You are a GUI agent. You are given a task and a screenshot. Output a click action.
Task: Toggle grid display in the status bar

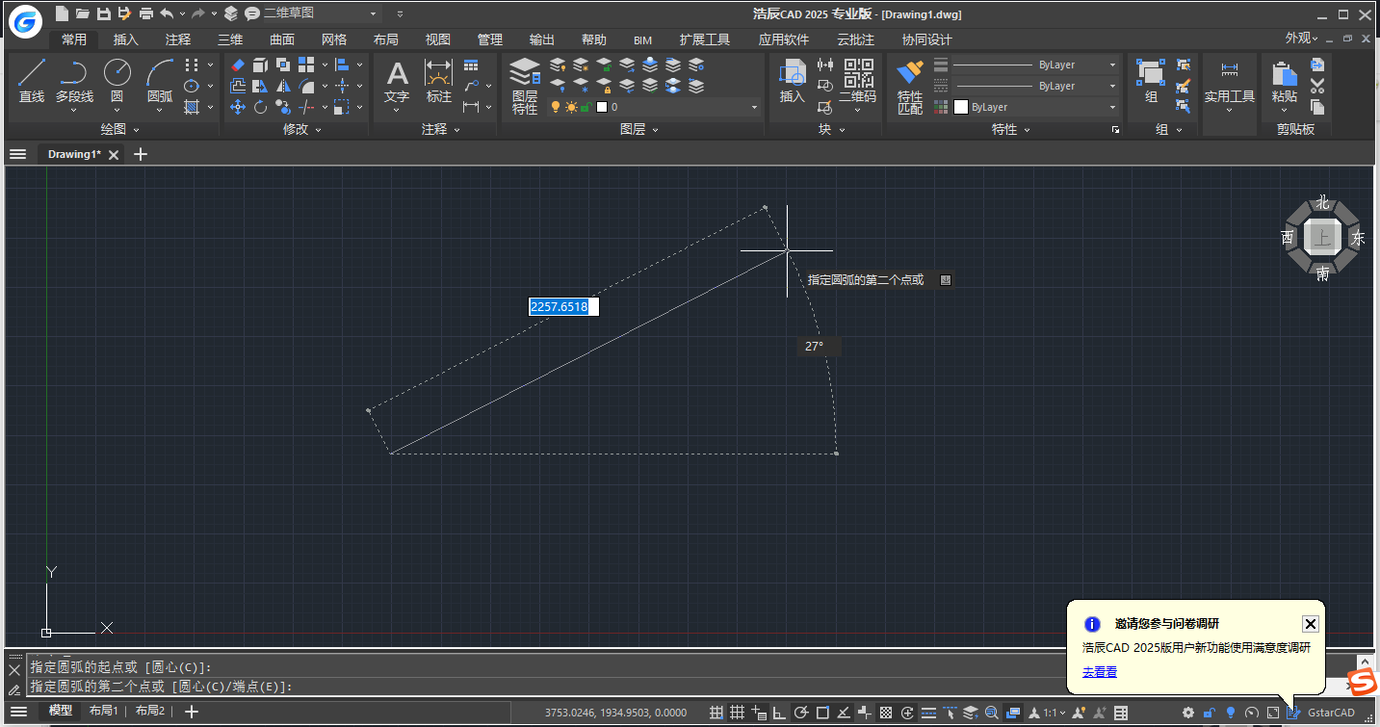pyautogui.click(x=738, y=713)
